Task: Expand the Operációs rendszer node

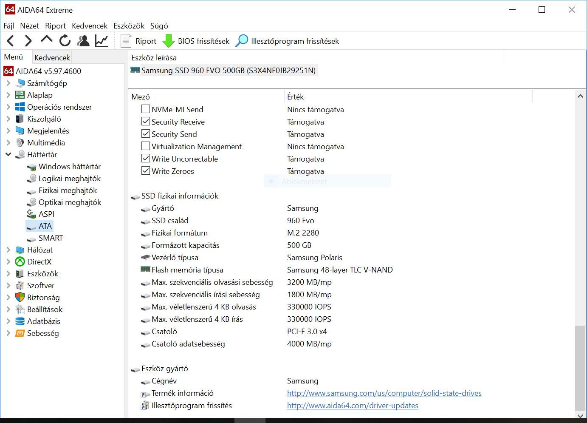Action: (x=8, y=107)
